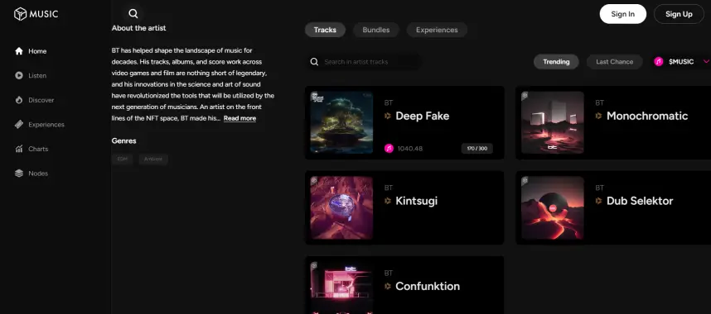Click the Home house icon

click(x=19, y=51)
